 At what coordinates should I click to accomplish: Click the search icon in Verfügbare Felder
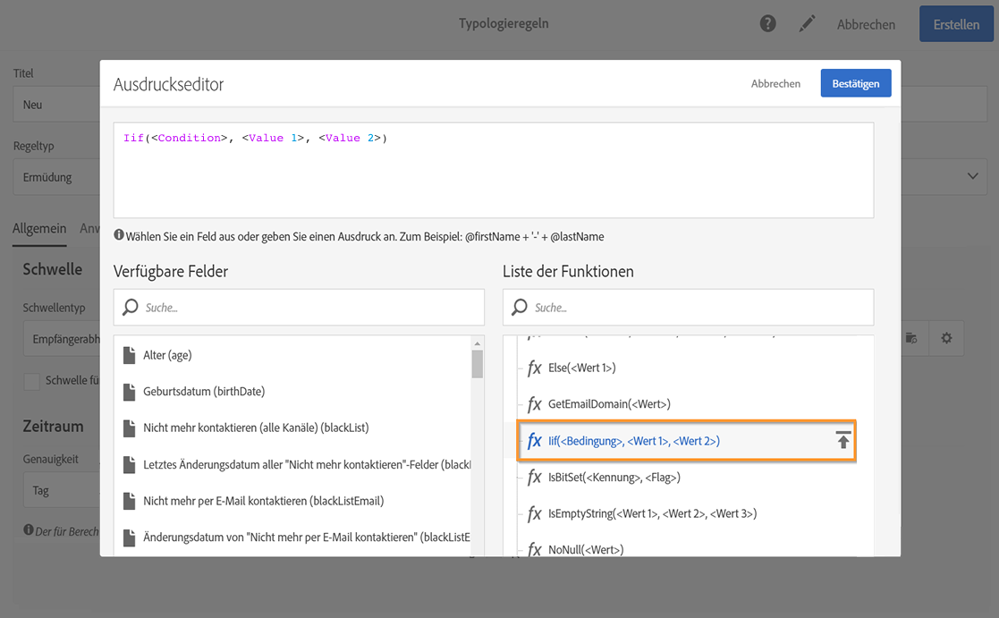point(131,308)
